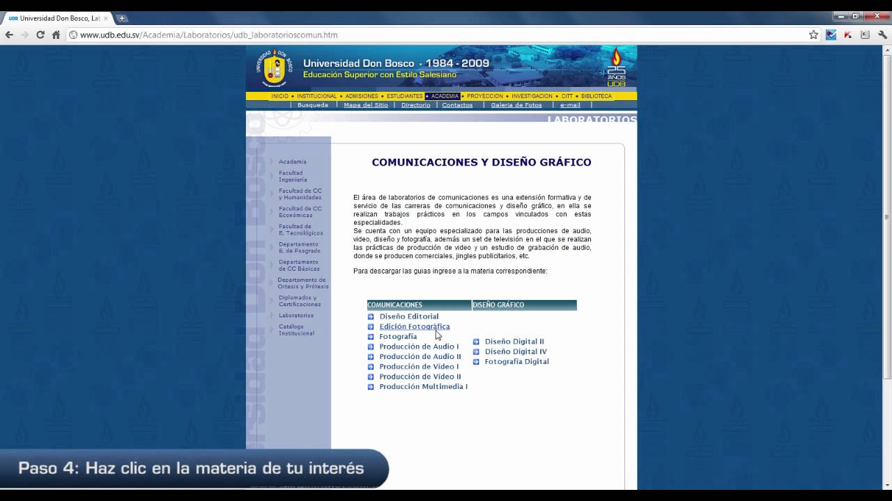Open Academia in the sidebar
Screen dimensions: 892x501
pos(293,161)
